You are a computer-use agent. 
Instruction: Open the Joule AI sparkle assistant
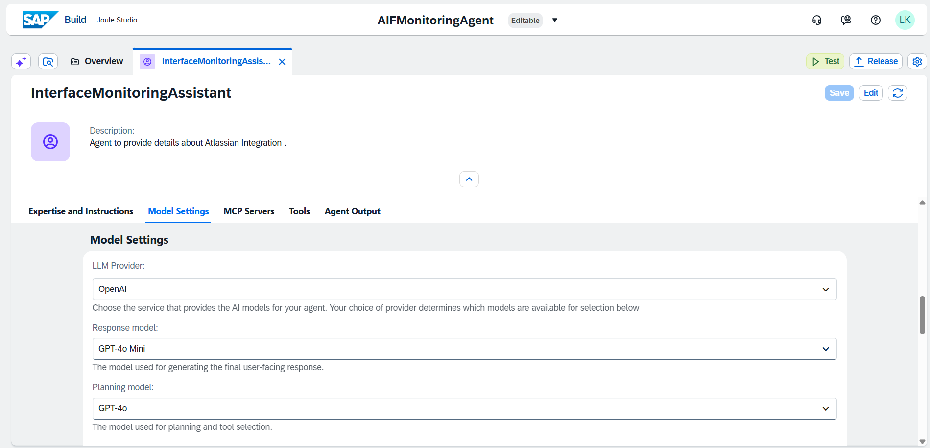tap(21, 62)
